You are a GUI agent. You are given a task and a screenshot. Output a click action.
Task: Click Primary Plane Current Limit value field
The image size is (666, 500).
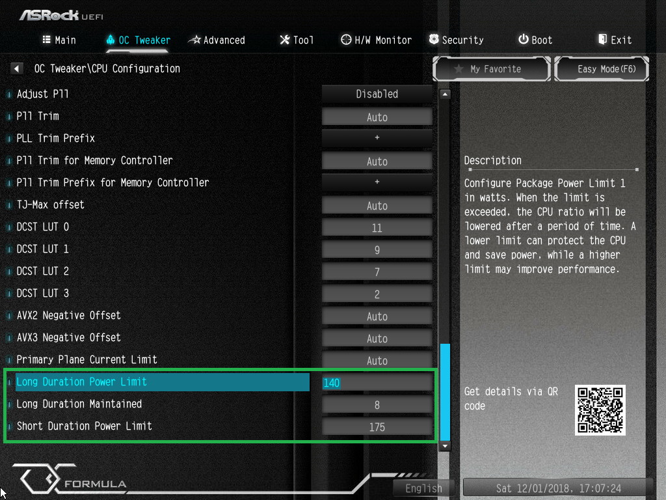pyautogui.click(x=377, y=360)
